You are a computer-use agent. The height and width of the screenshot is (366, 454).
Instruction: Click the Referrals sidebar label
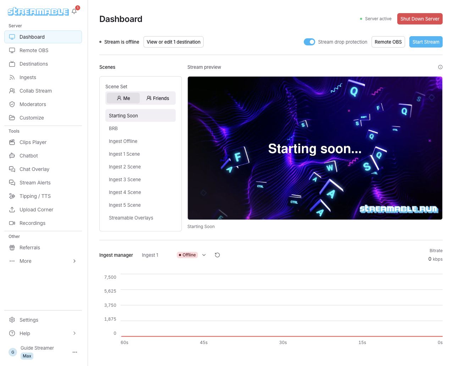point(30,248)
